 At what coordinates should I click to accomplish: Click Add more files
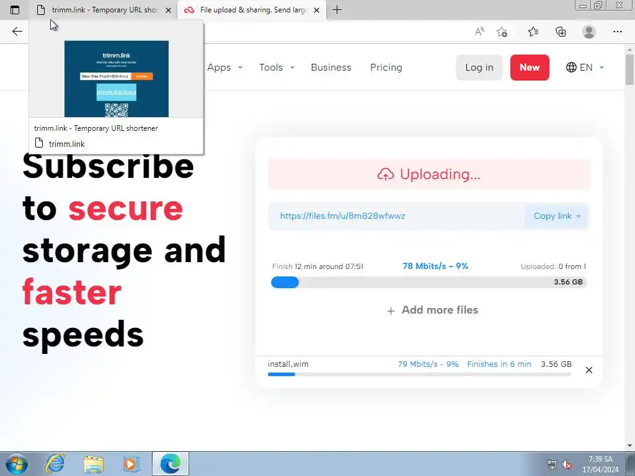tap(432, 310)
